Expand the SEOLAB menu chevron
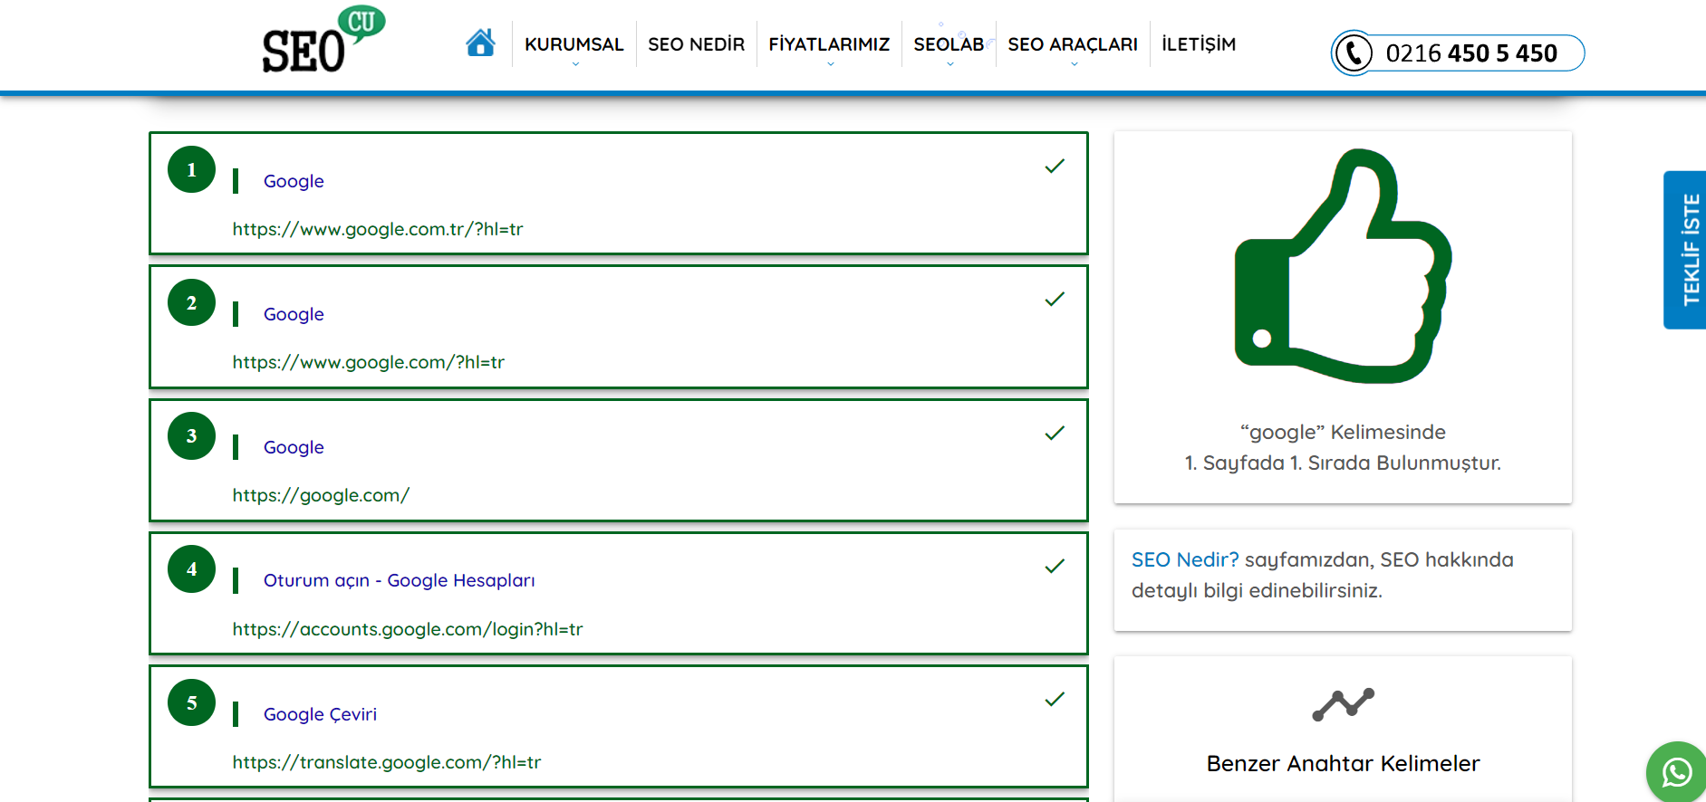Image resolution: width=1706 pixels, height=802 pixels. tap(949, 64)
